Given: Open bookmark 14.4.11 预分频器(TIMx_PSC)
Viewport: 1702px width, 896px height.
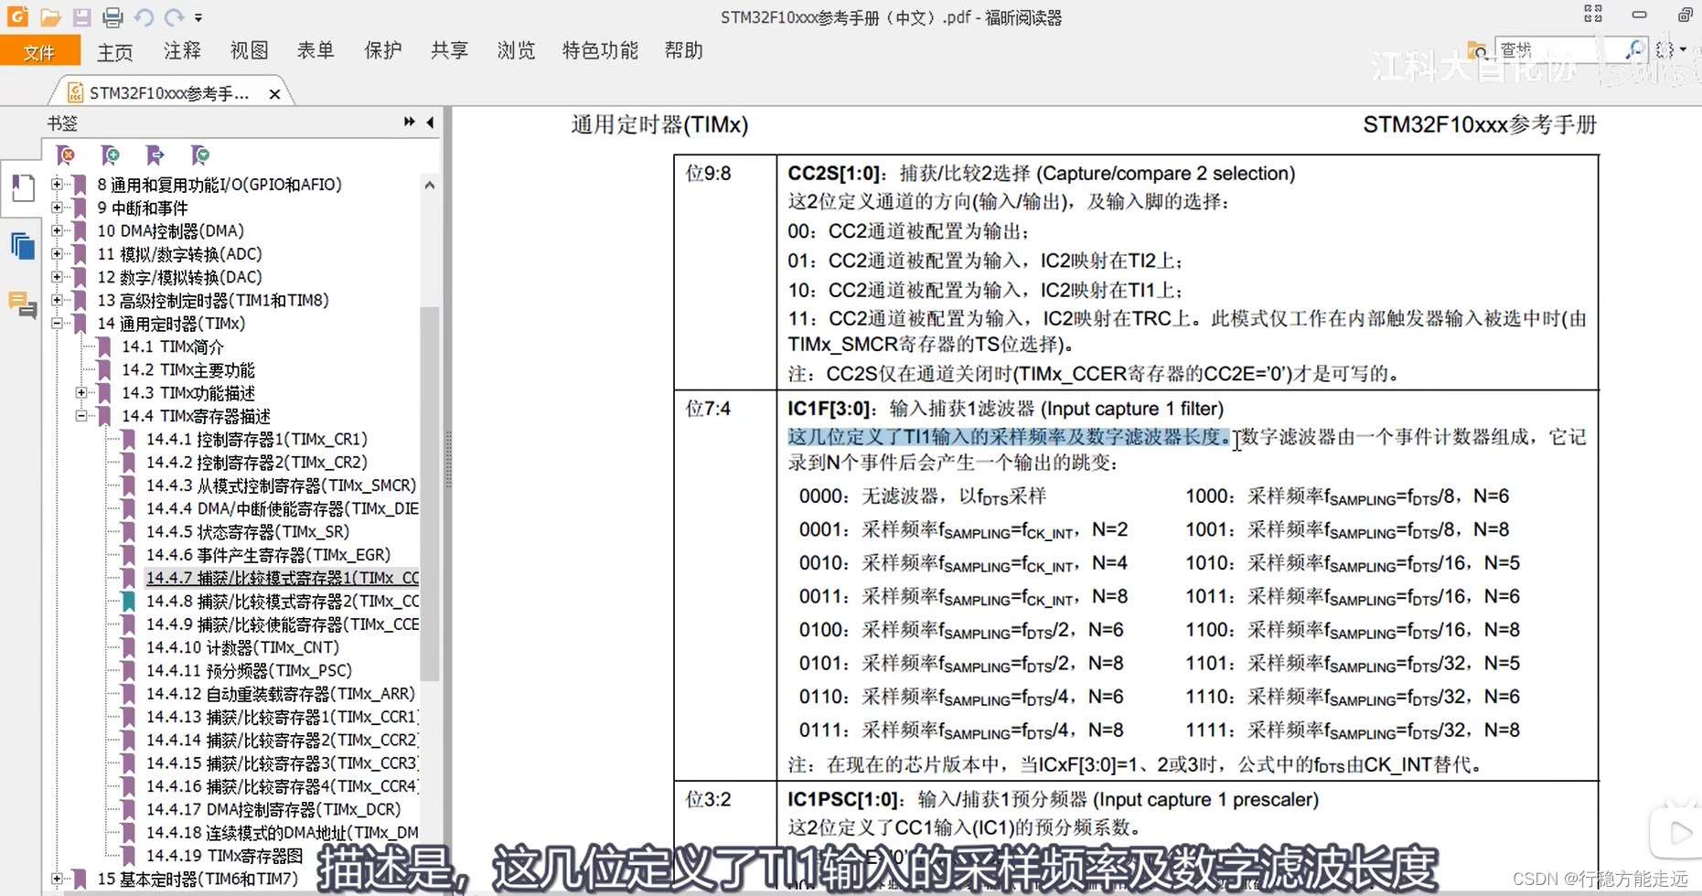Looking at the screenshot, I should [249, 670].
